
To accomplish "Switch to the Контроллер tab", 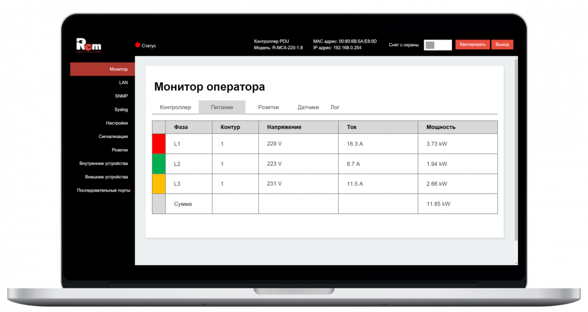I will (x=175, y=107).
